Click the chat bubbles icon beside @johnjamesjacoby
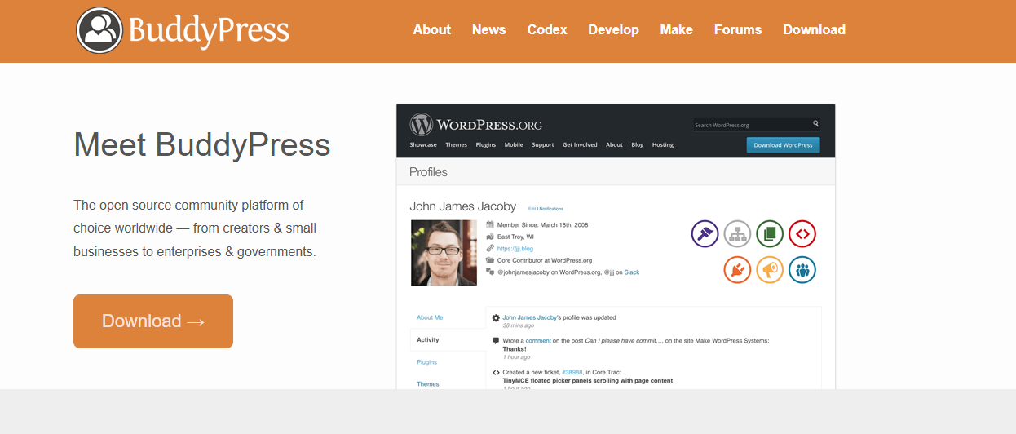1016x434 pixels. coord(490,272)
